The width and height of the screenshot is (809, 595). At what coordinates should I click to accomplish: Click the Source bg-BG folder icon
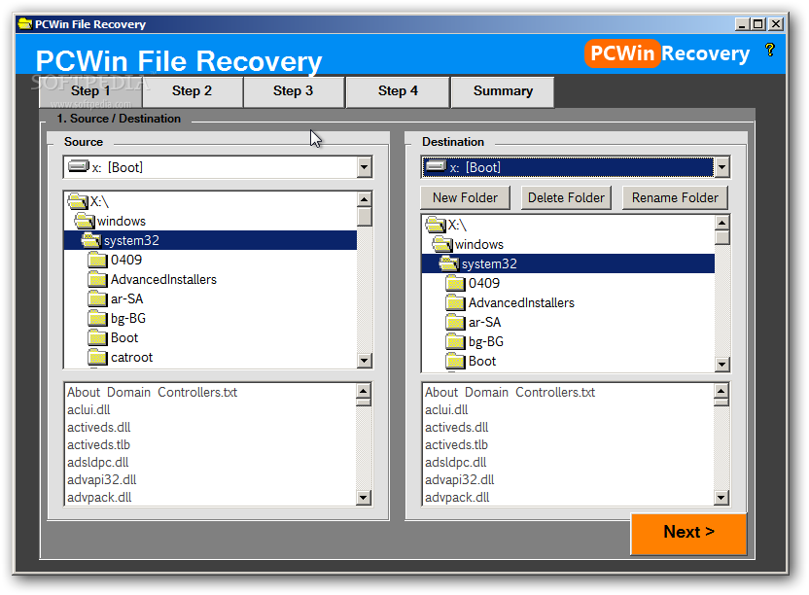(97, 318)
